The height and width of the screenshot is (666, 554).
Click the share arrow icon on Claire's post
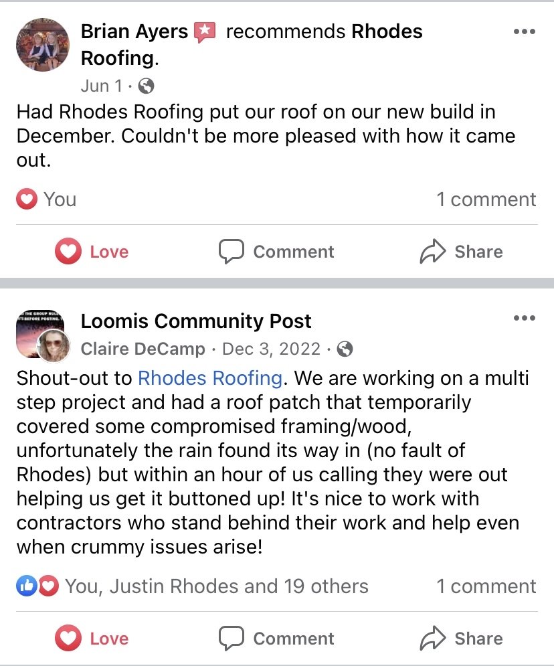pos(432,639)
